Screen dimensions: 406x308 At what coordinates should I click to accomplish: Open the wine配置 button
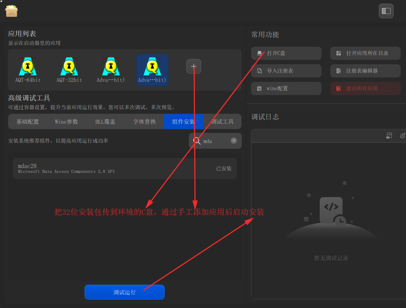point(286,88)
